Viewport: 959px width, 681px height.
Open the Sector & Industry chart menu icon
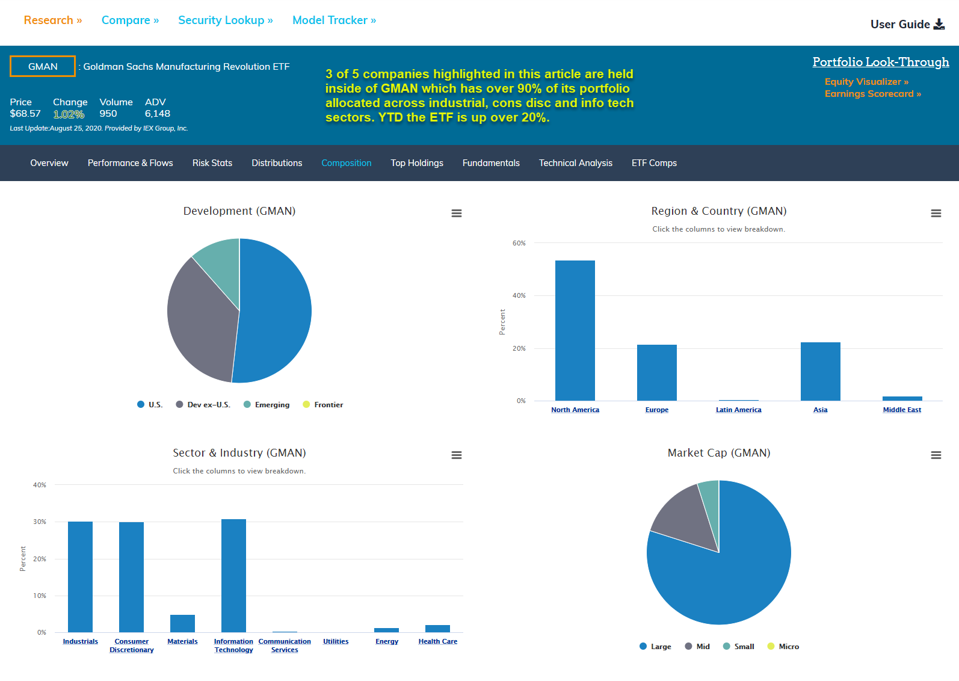coord(457,455)
